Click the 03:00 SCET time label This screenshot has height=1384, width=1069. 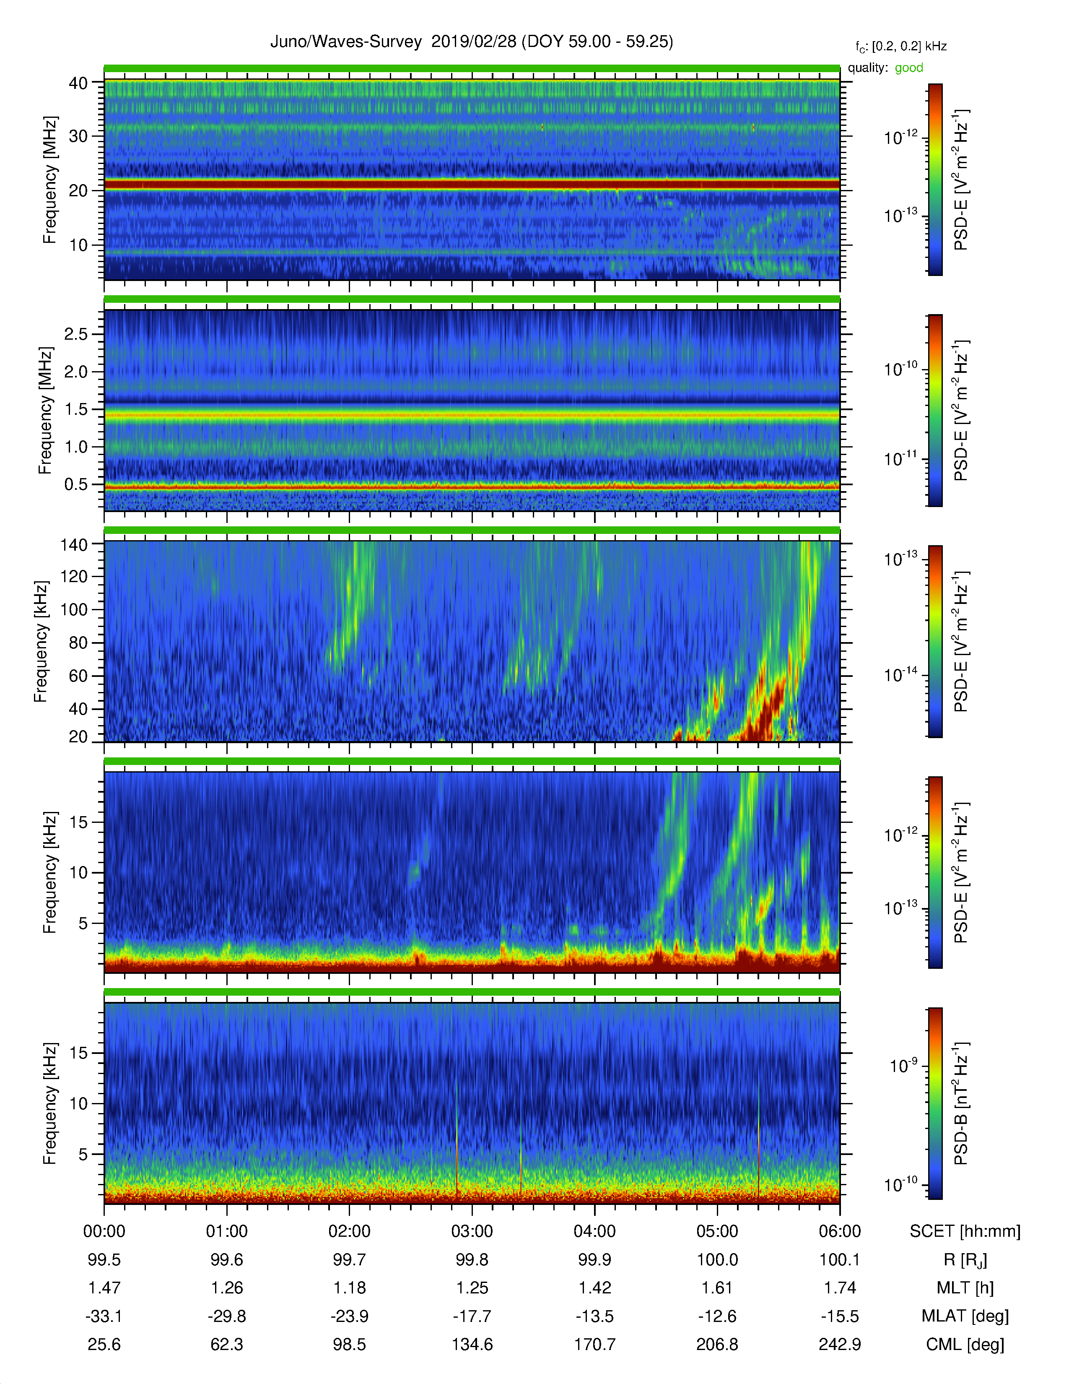pos(472,1231)
